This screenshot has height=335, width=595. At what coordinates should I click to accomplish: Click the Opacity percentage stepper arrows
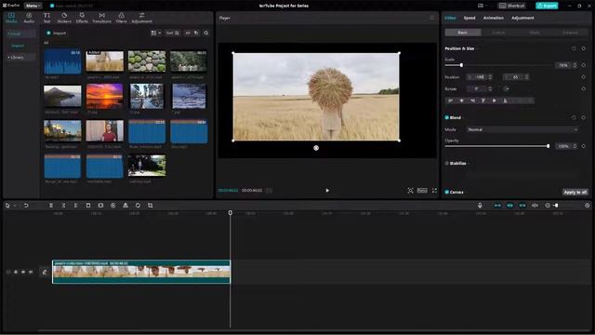coord(575,146)
